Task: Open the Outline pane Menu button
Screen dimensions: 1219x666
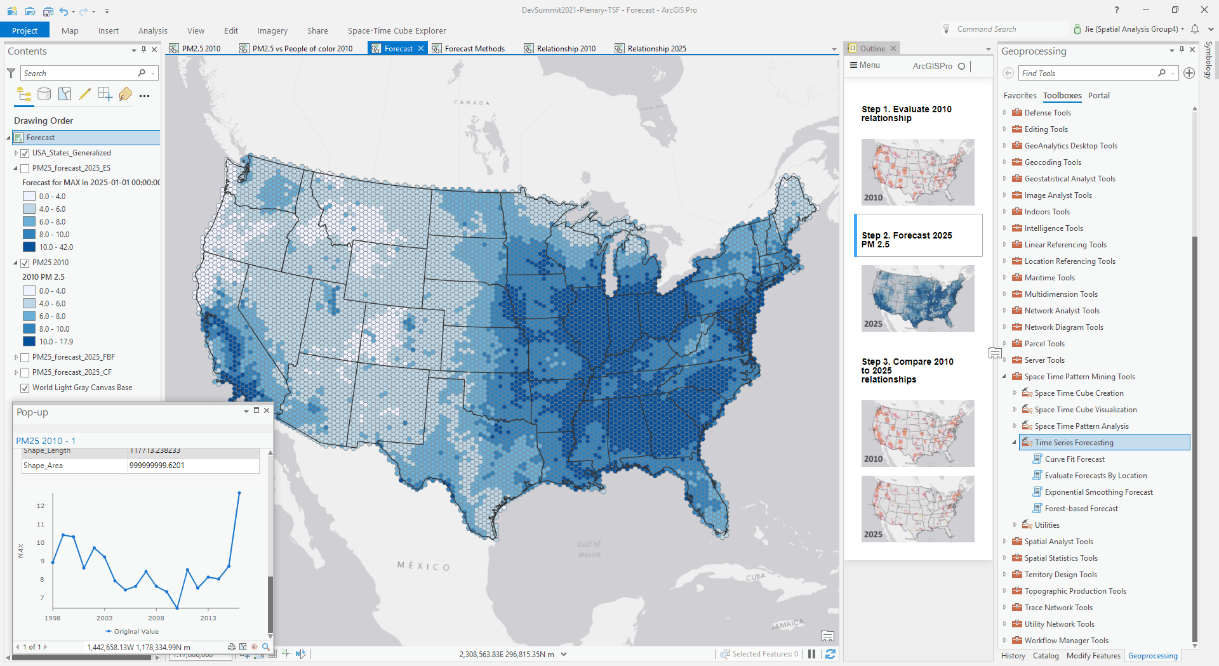Action: [x=865, y=65]
